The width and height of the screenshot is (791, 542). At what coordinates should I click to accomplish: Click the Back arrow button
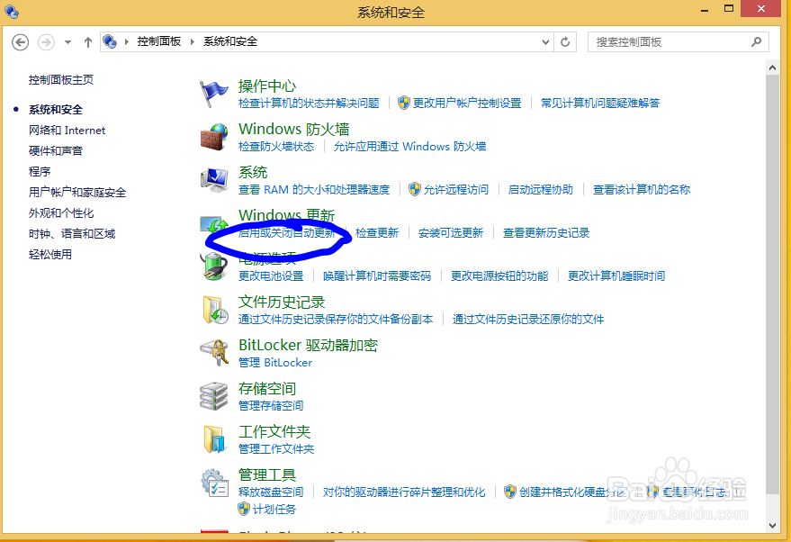pyautogui.click(x=20, y=42)
